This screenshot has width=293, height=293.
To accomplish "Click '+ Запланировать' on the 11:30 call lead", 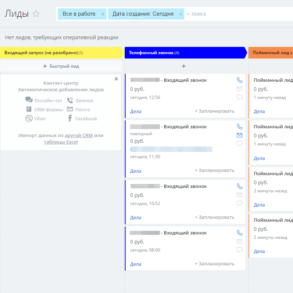I will (214, 170).
